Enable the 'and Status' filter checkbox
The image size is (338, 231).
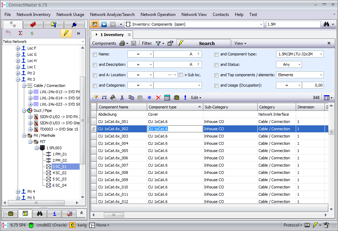pos(216,65)
